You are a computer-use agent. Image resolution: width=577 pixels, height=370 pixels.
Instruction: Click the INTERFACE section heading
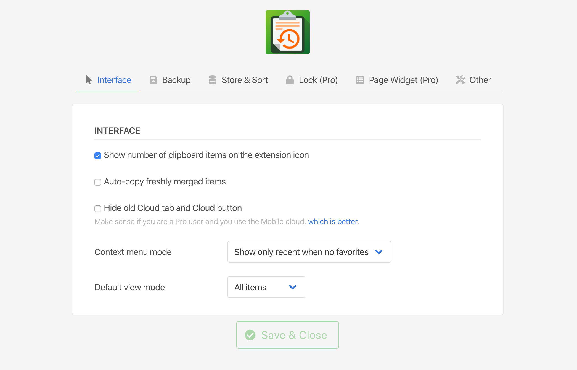coord(117,131)
